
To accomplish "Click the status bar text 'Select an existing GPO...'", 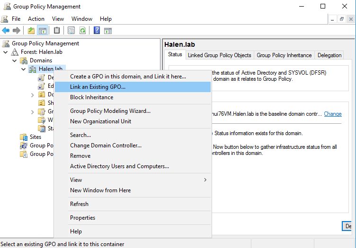I will 62,244.
